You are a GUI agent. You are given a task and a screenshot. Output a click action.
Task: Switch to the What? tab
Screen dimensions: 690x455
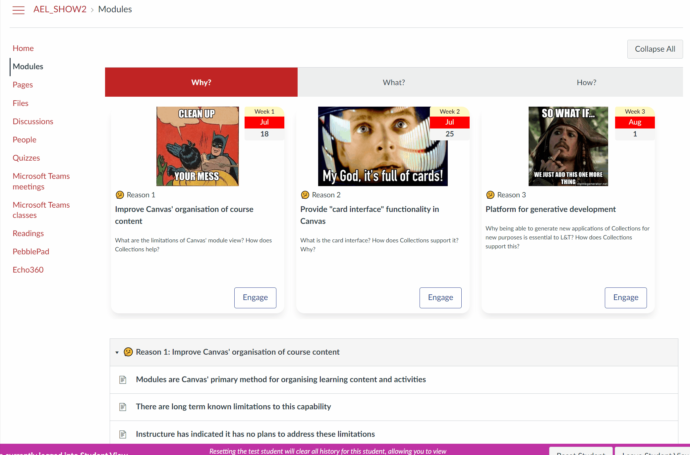click(394, 82)
